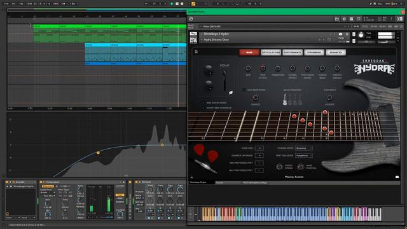Image resolution: width=407 pixels, height=229 pixels.
Task: Click the small lock icon at plugin bottom left
Action: [192, 177]
